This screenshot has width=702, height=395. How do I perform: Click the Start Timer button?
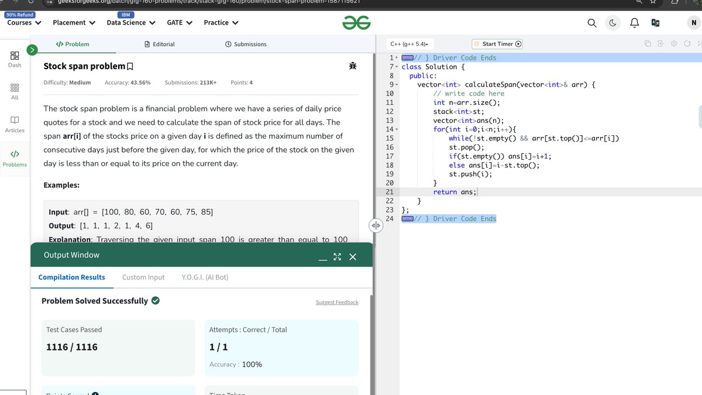497,44
